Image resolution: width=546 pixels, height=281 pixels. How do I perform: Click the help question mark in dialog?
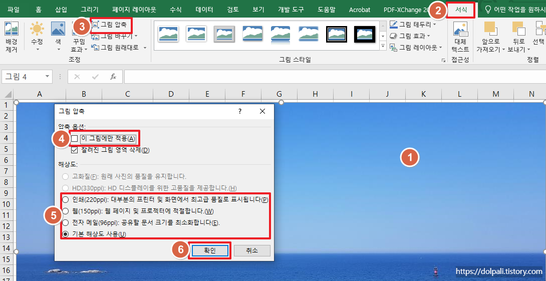pyautogui.click(x=239, y=111)
